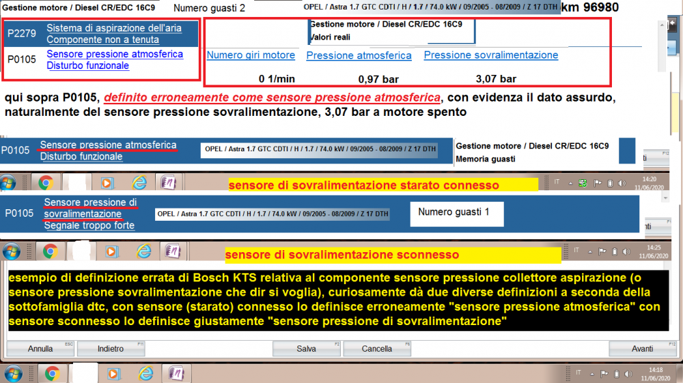The height and width of the screenshot is (383, 683).
Task: Click the Start button in the bottom taskbar
Action: [x=13, y=373]
